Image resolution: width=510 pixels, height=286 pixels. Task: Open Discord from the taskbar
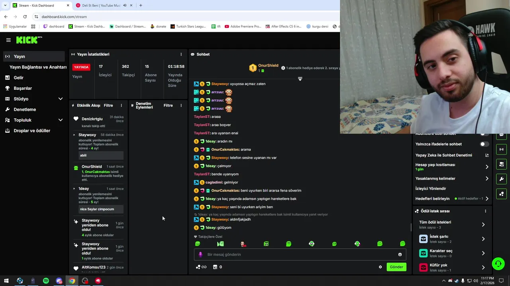coord(59,281)
